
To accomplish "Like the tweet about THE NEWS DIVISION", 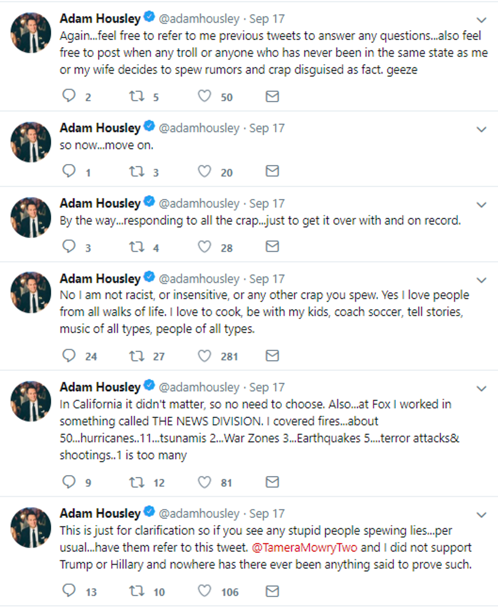I will click(204, 481).
